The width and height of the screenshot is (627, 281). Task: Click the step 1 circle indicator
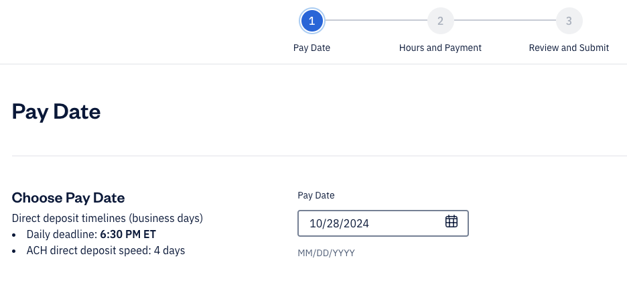coord(311,21)
